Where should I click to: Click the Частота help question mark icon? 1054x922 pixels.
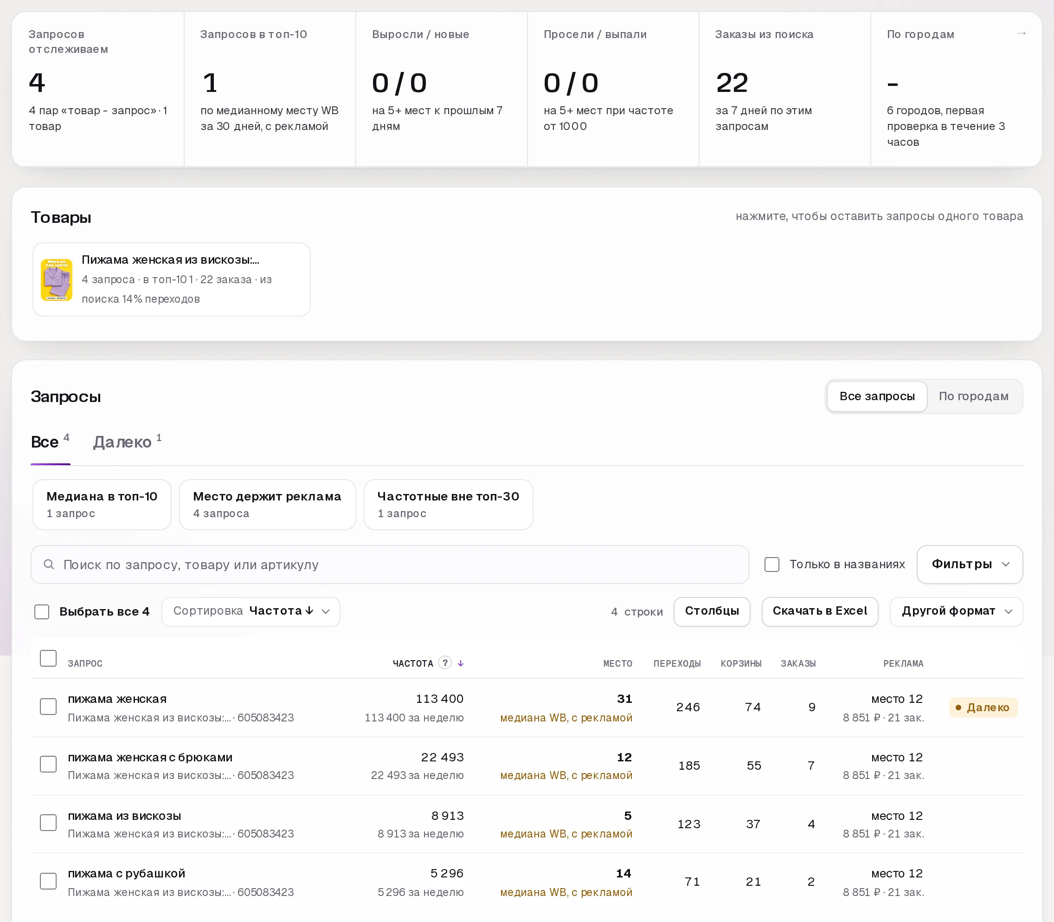[445, 662]
